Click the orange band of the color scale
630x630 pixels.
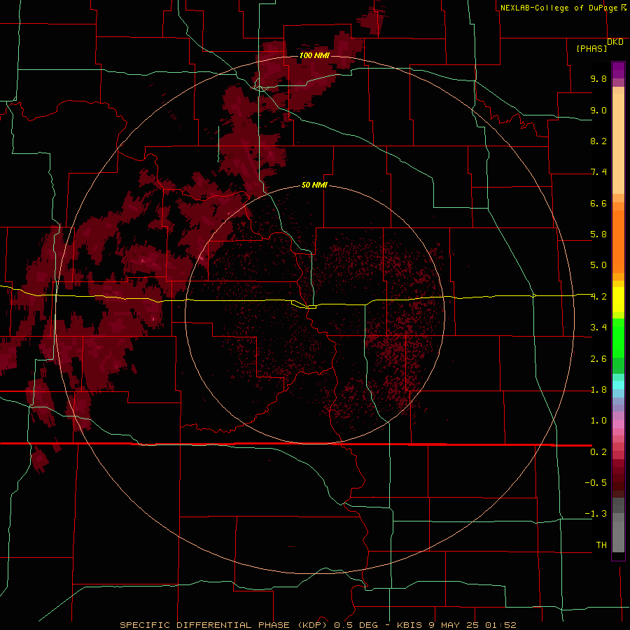(618, 242)
